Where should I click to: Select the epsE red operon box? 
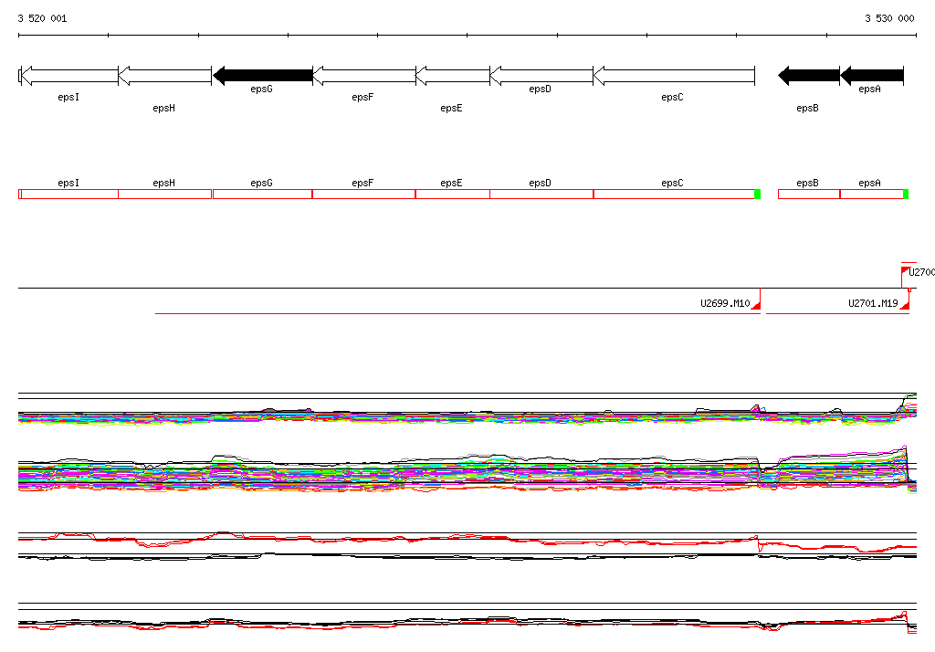click(x=453, y=194)
